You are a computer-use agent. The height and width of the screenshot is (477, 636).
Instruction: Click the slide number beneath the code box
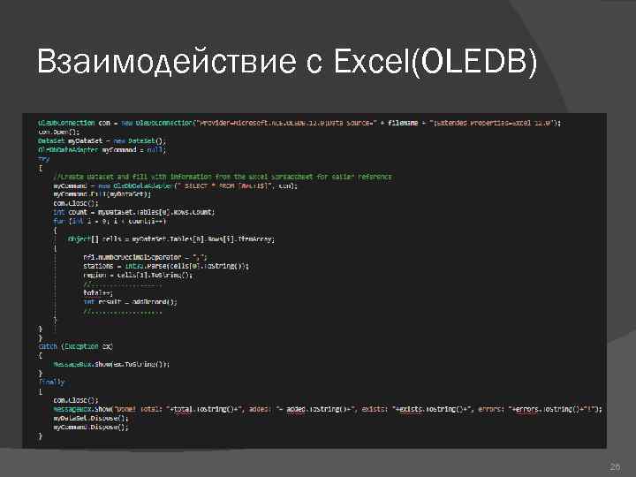tap(616, 467)
